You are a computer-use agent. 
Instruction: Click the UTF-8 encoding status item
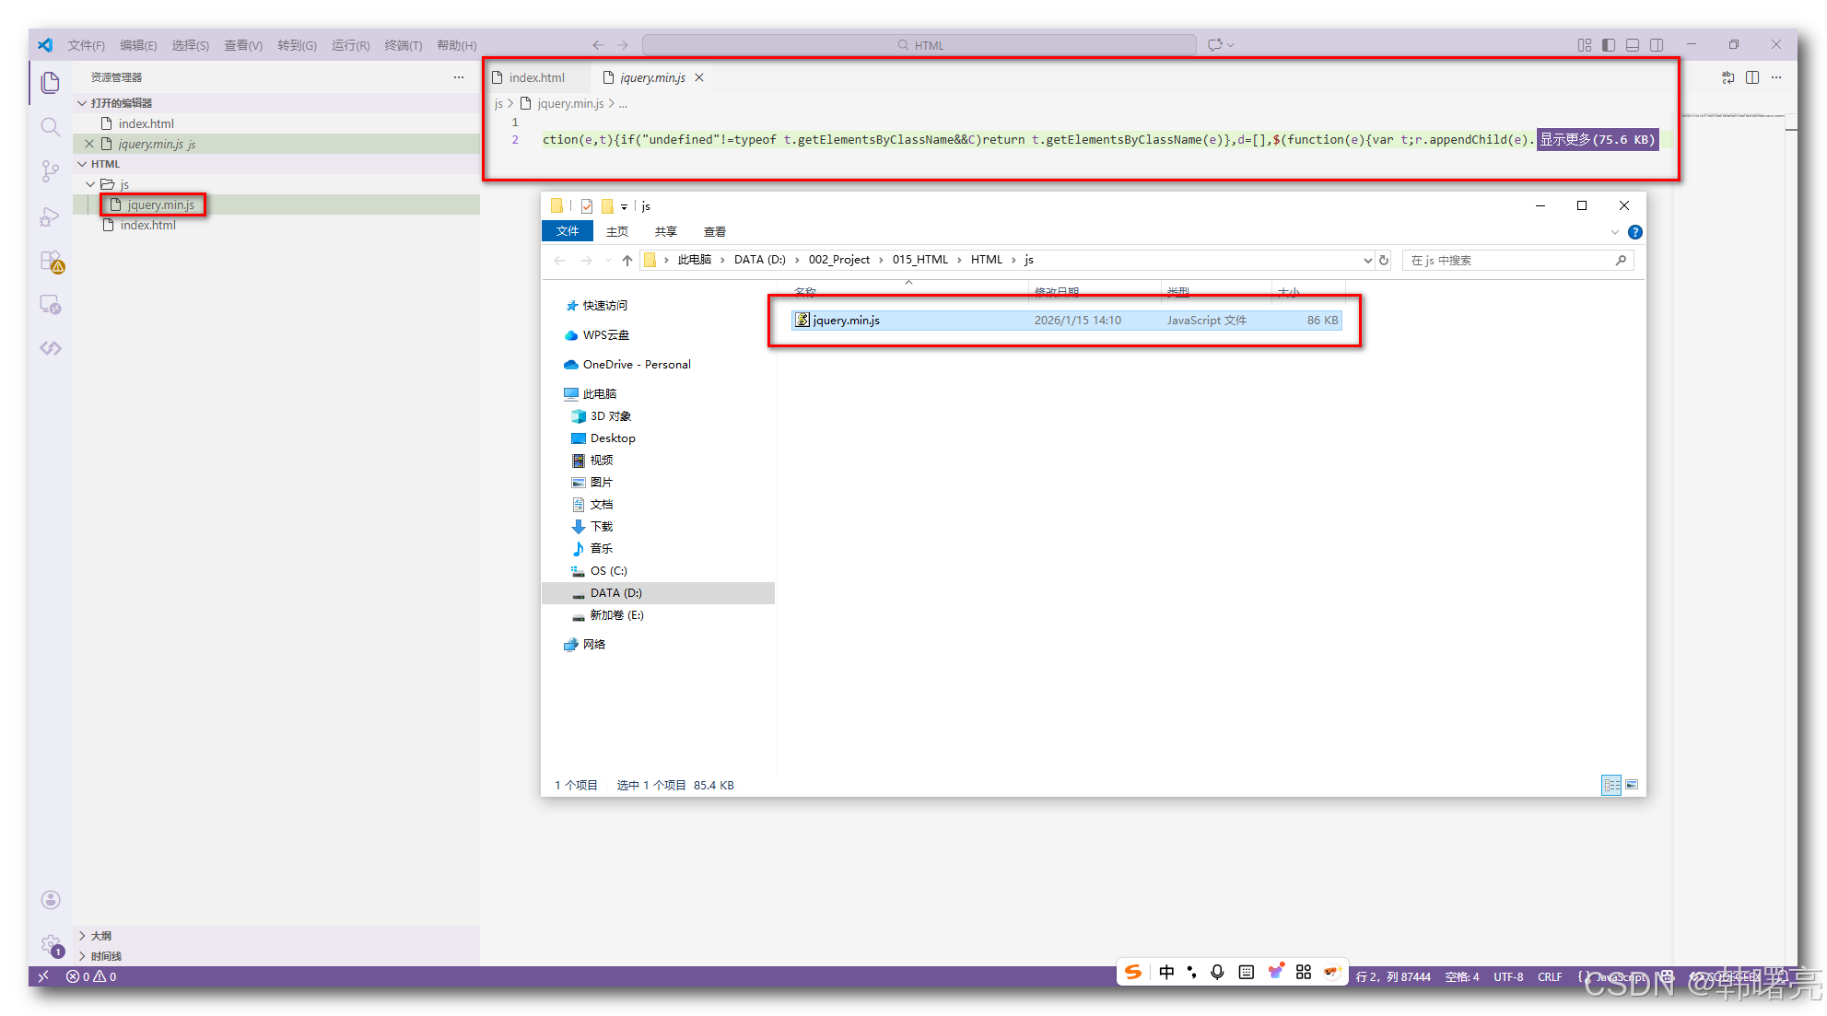tap(1507, 976)
